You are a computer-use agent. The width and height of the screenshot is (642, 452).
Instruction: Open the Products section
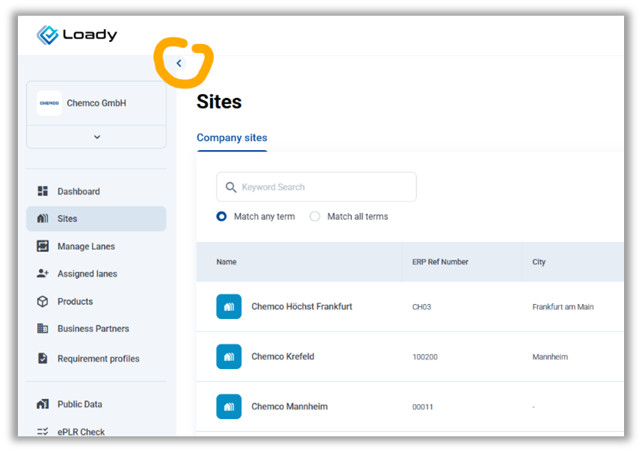tap(75, 302)
